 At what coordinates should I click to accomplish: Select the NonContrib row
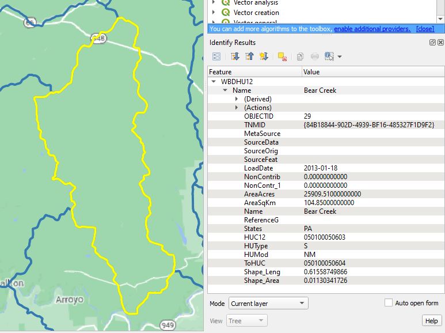coord(326,177)
